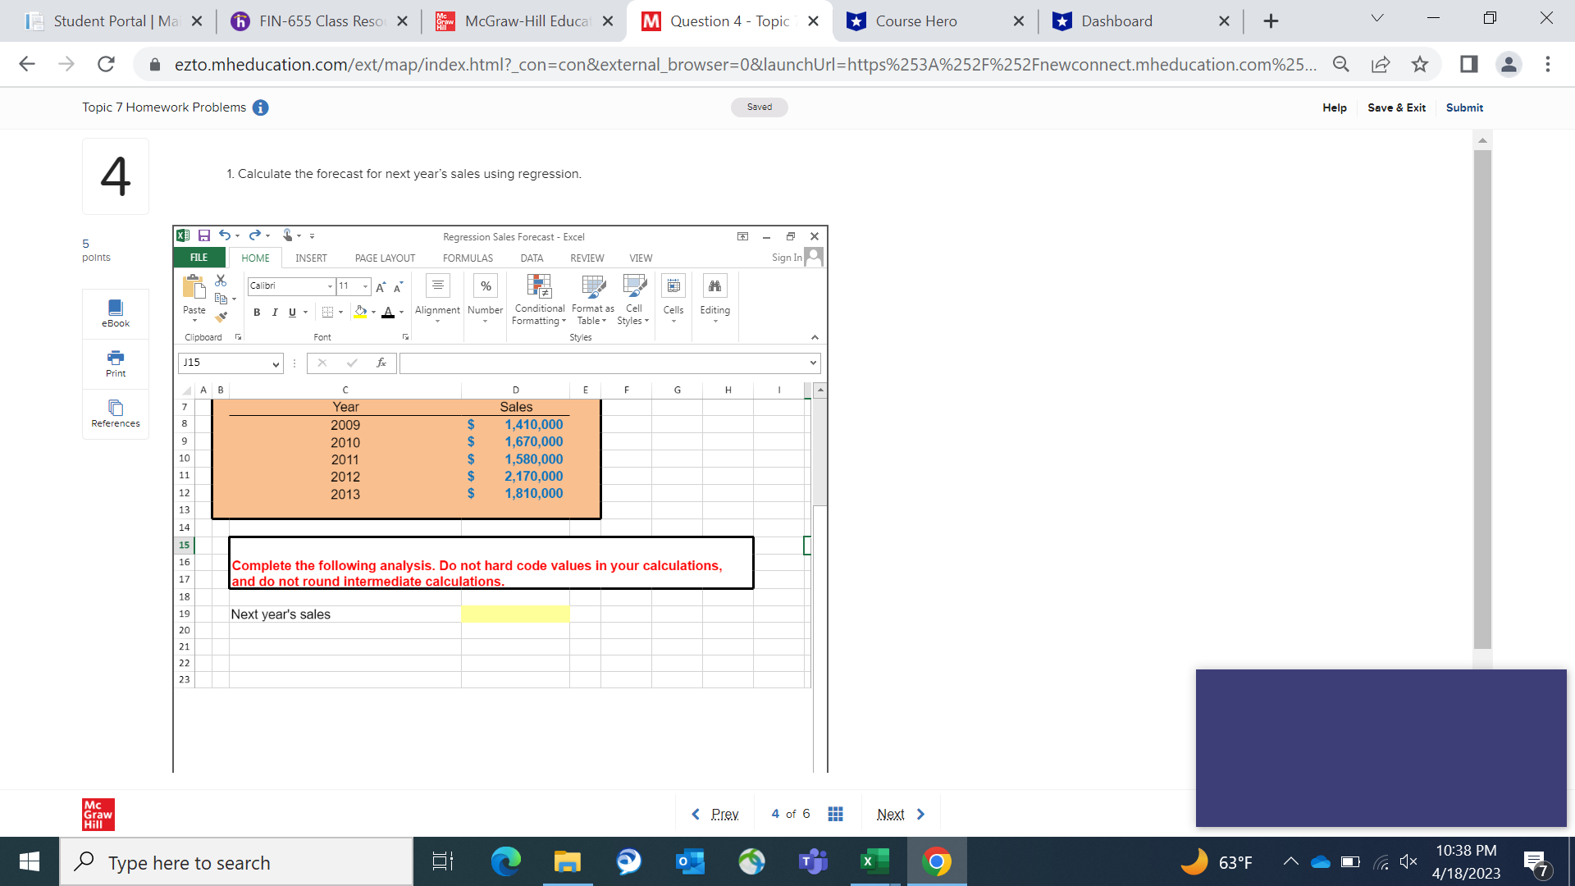Viewport: 1575px width, 886px height.
Task: Toggle italic formatting
Action: [x=274, y=313]
